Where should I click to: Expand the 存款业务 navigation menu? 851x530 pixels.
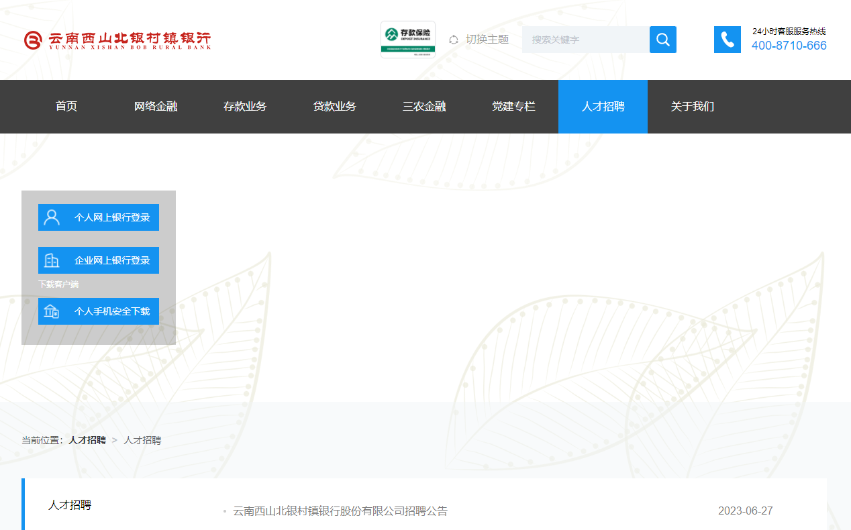245,107
